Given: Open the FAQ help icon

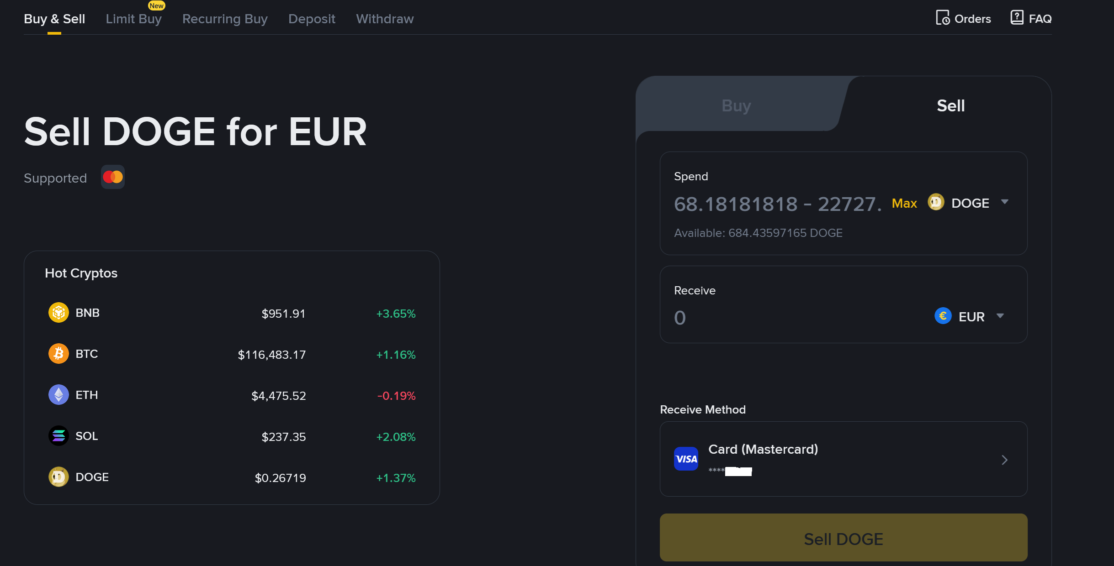Looking at the screenshot, I should coord(1017,18).
